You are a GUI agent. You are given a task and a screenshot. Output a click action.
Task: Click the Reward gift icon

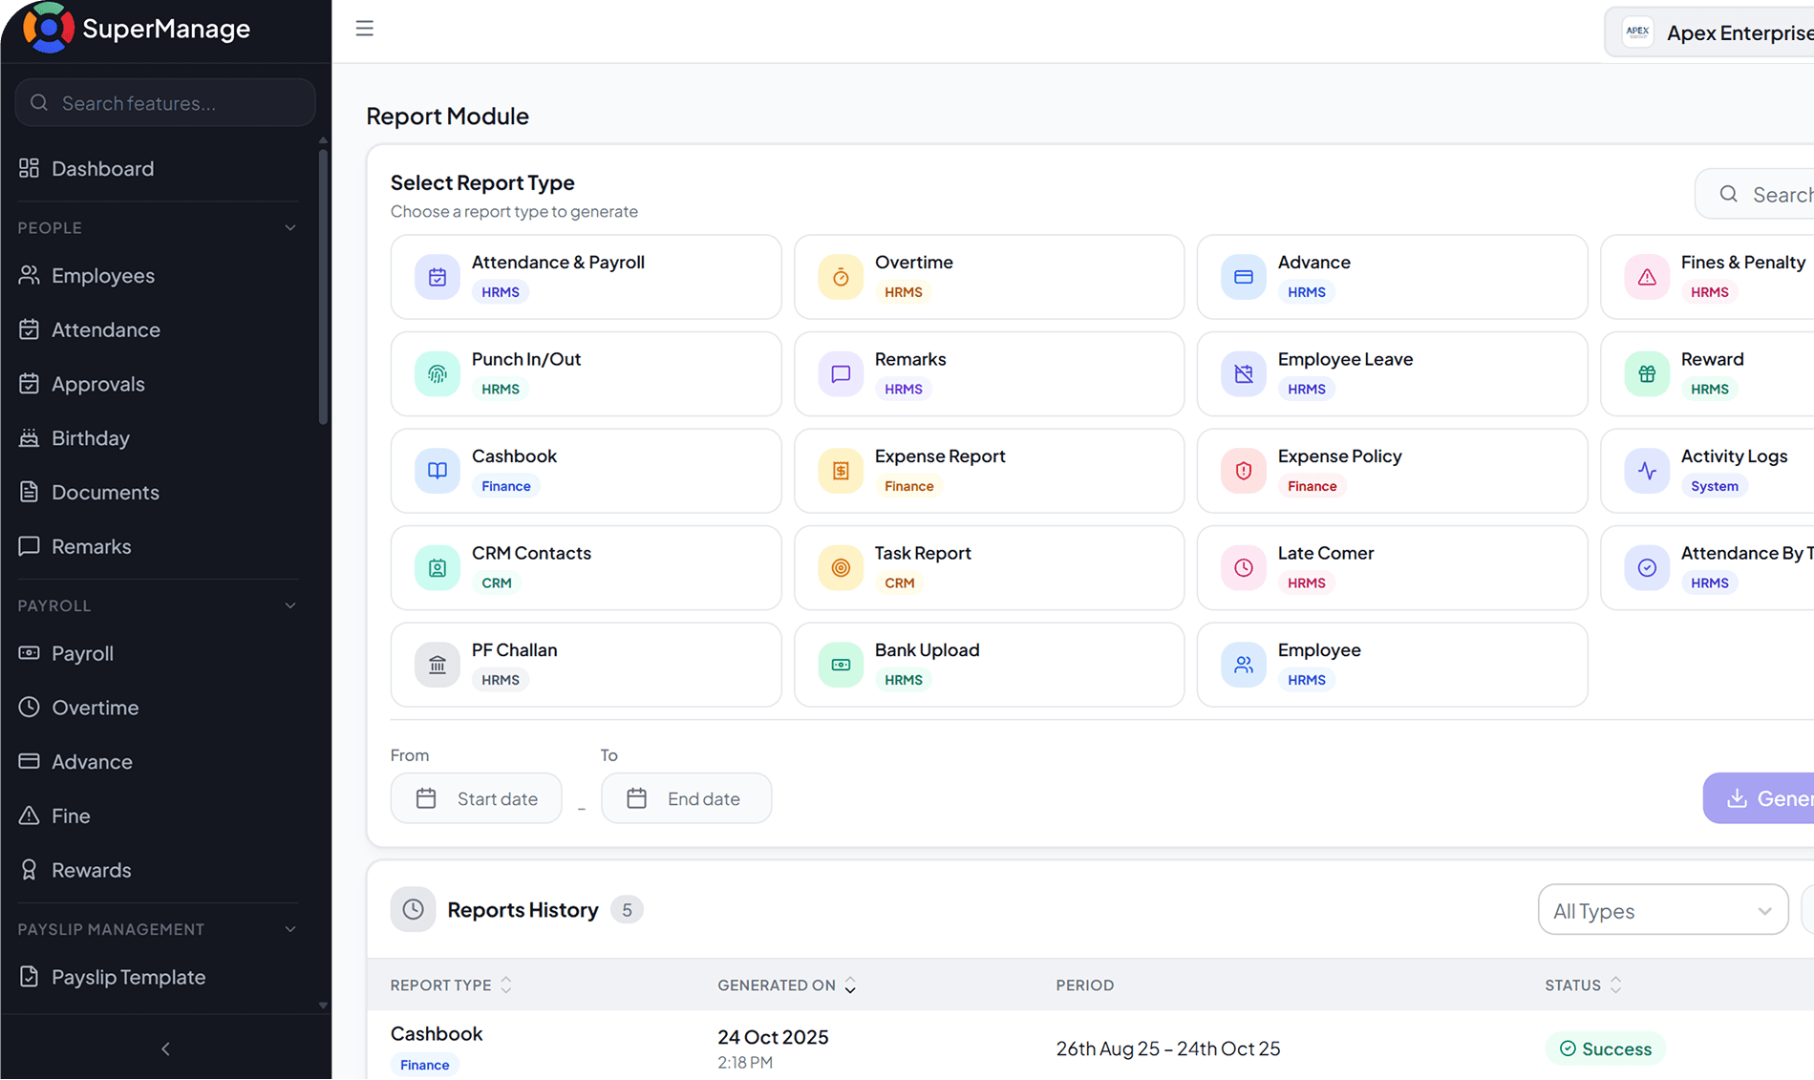click(1647, 374)
